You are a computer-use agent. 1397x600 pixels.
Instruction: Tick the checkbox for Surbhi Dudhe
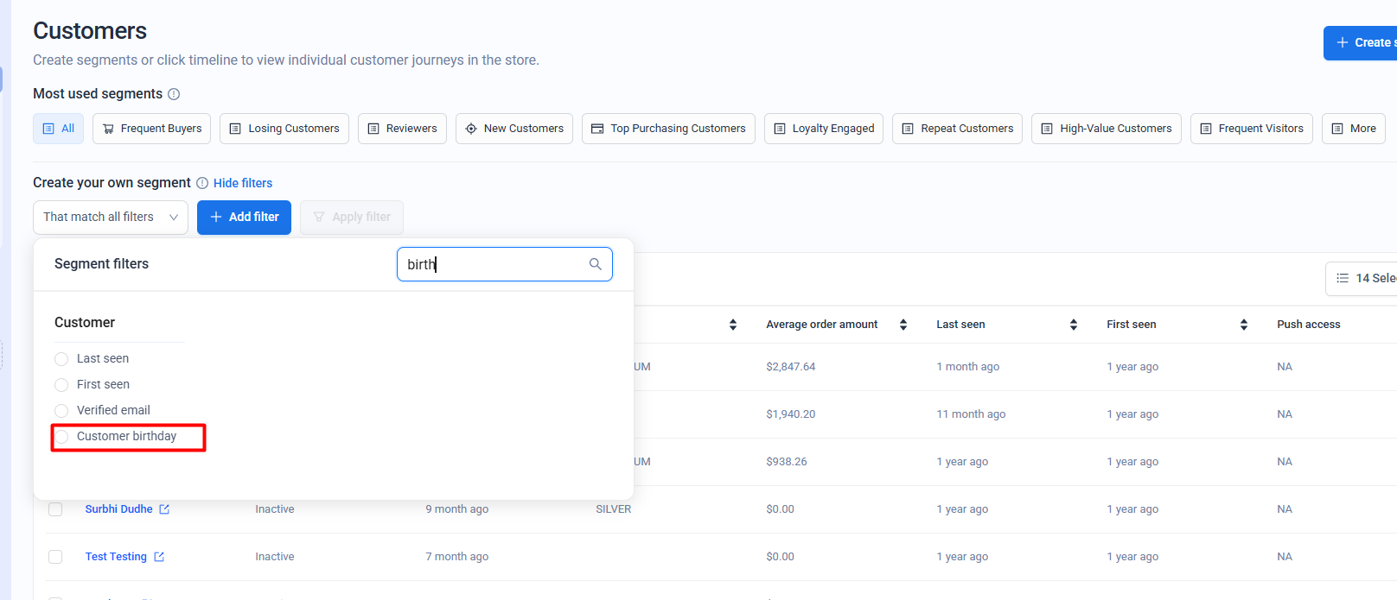tap(55, 509)
